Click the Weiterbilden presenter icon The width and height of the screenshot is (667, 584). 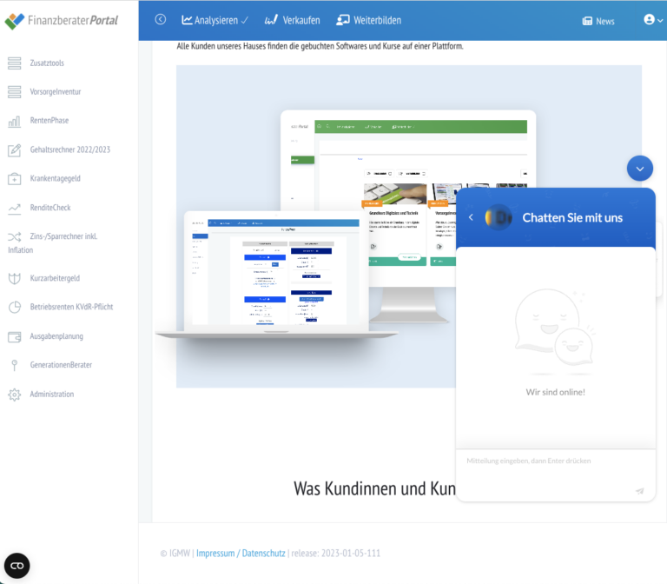pyautogui.click(x=343, y=20)
